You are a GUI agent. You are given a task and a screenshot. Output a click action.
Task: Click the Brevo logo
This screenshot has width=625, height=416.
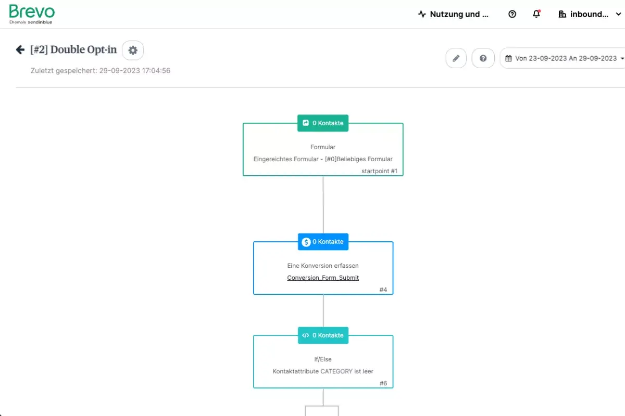(x=32, y=14)
